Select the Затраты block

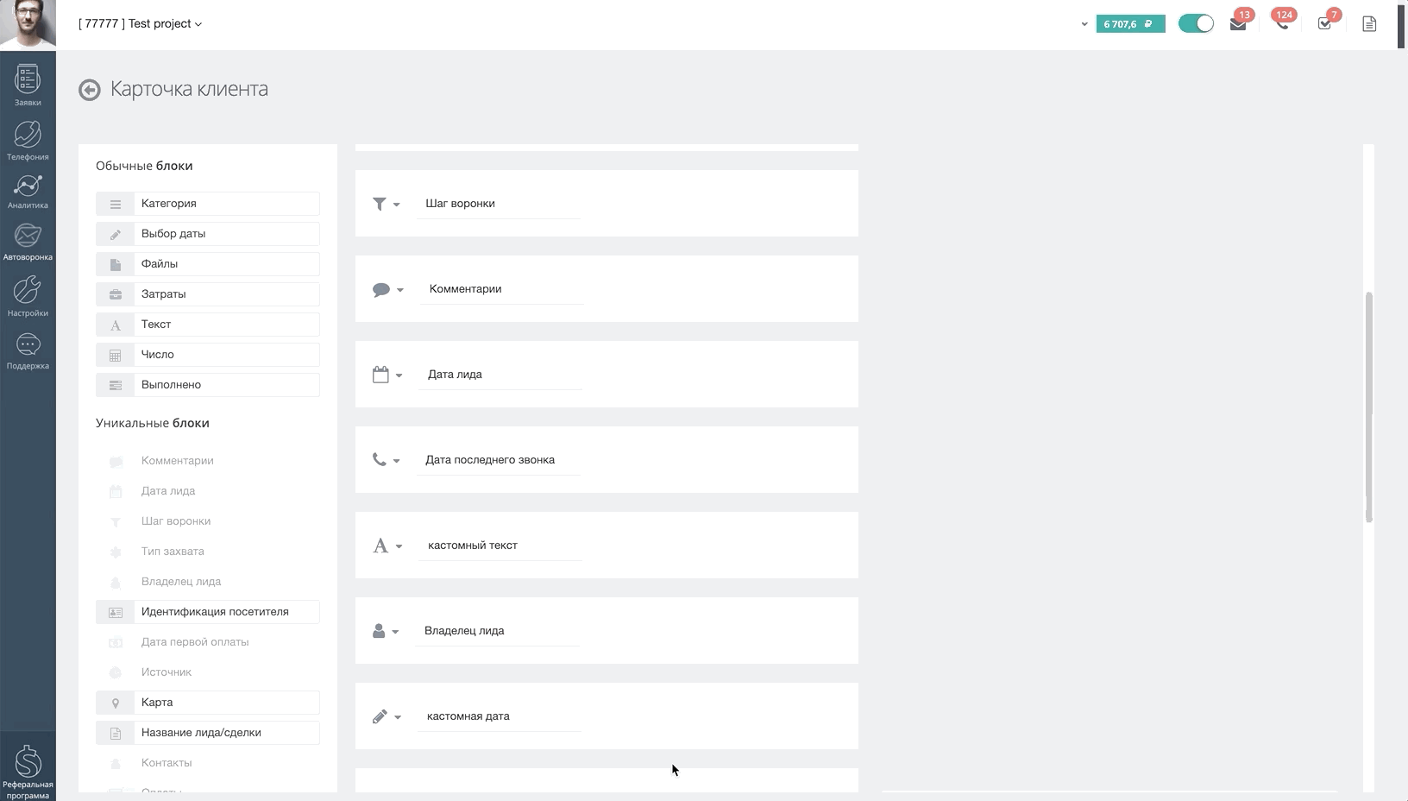point(208,294)
